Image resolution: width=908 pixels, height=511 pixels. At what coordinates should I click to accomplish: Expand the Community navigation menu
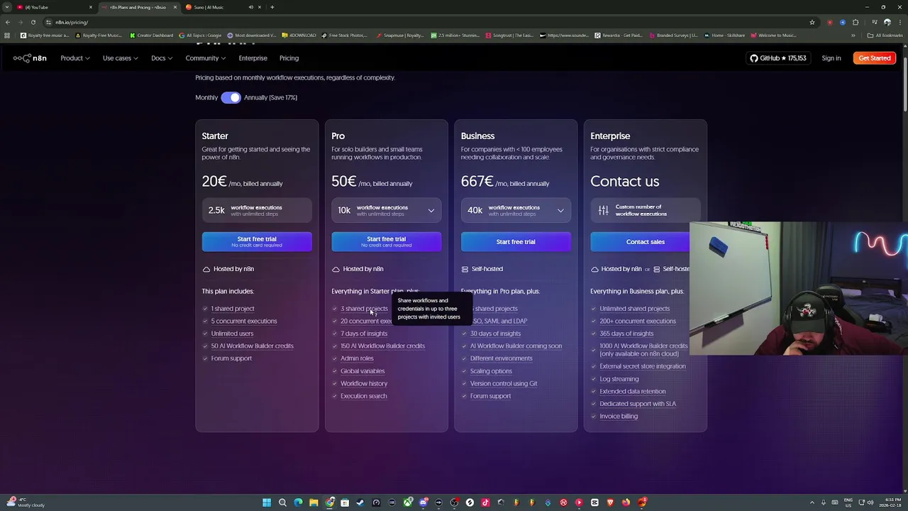point(205,58)
